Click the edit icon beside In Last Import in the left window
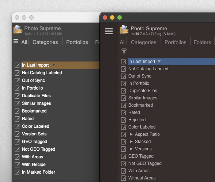 [x=17, y=65]
